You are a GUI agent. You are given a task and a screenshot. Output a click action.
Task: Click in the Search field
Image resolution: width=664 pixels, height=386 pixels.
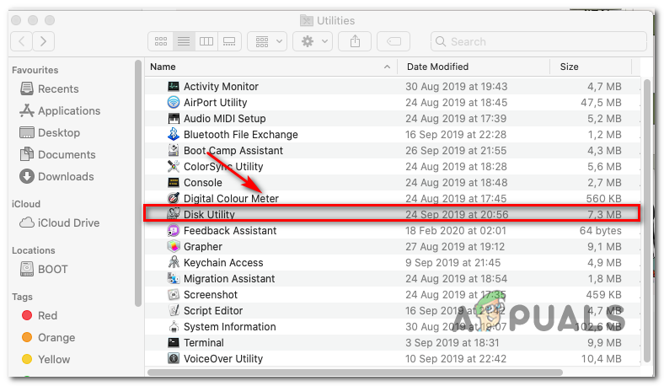point(538,41)
